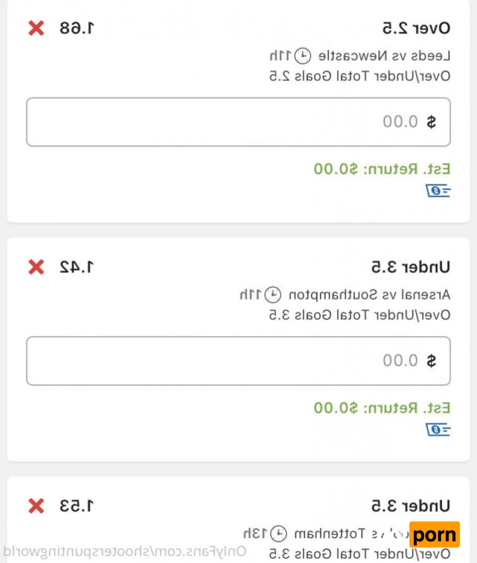Click the clock icon beside Arsenal vs Southampton
The image size is (477, 563).
[272, 294]
